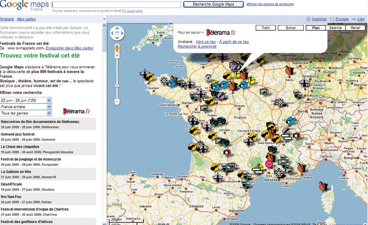Click 'À partir de ce lieu' link

(234, 42)
